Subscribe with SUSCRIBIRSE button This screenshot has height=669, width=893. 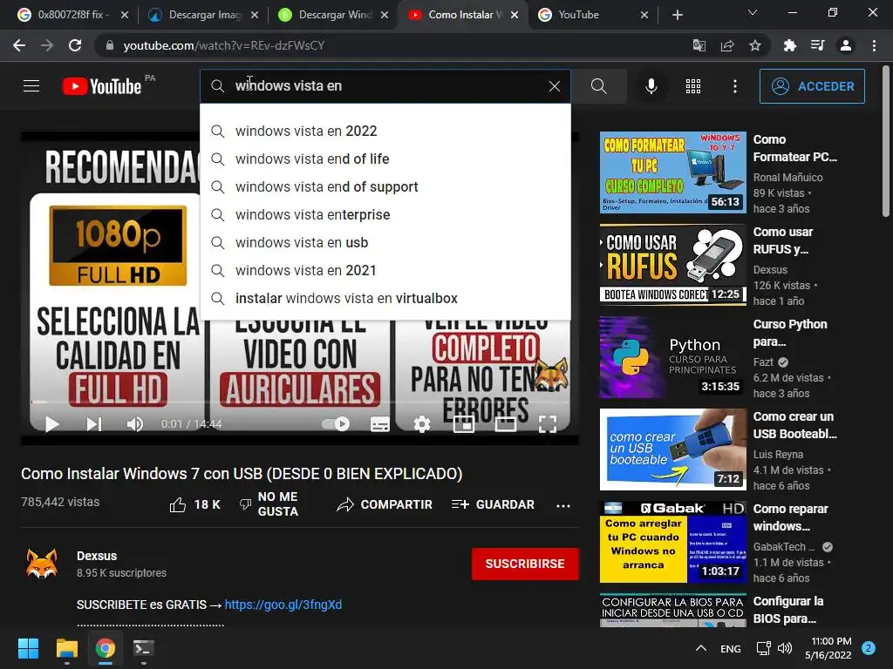point(525,564)
